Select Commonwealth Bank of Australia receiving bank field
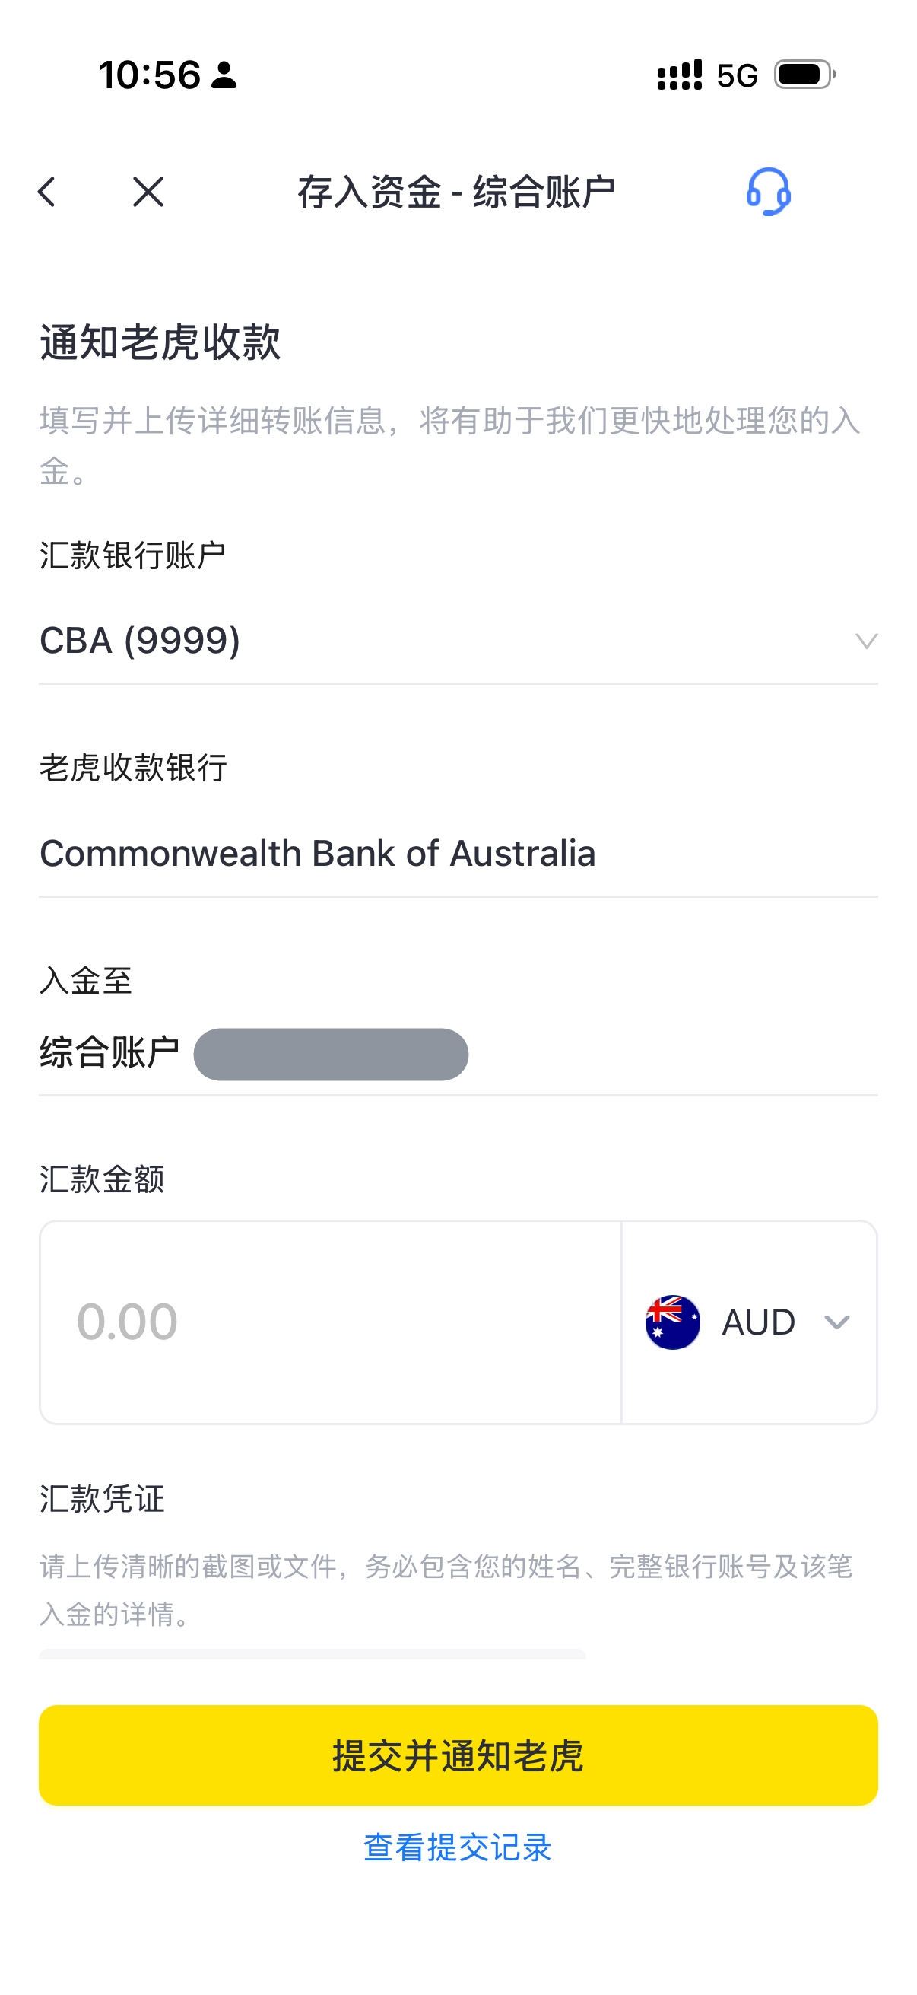 click(458, 854)
